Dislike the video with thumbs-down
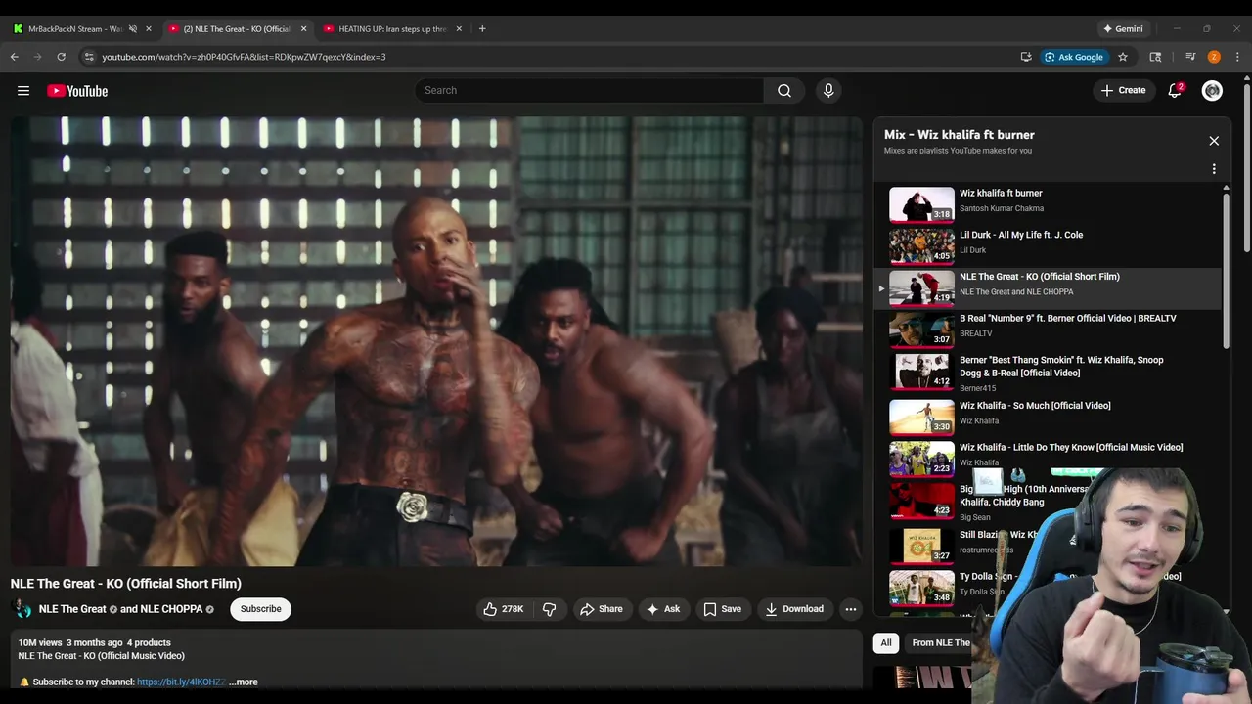Viewport: 1252px width, 704px height. 550,609
